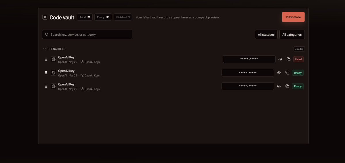Screen dimensions: 345x163
Task: Click the Code vault logo icon
Action: 45,17
